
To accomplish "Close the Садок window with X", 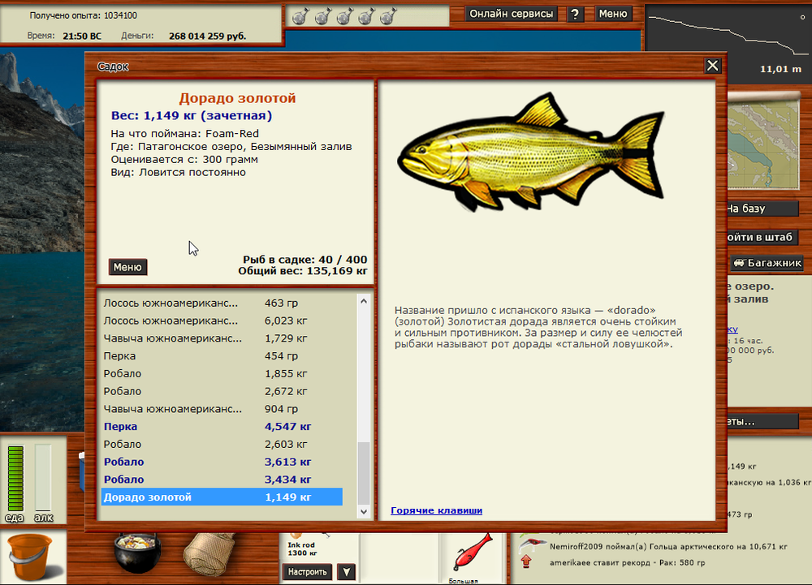I will (x=712, y=67).
